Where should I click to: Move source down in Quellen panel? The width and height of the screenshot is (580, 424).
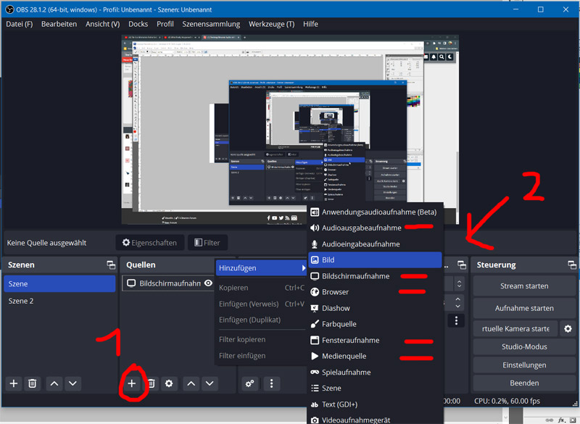pyautogui.click(x=210, y=383)
